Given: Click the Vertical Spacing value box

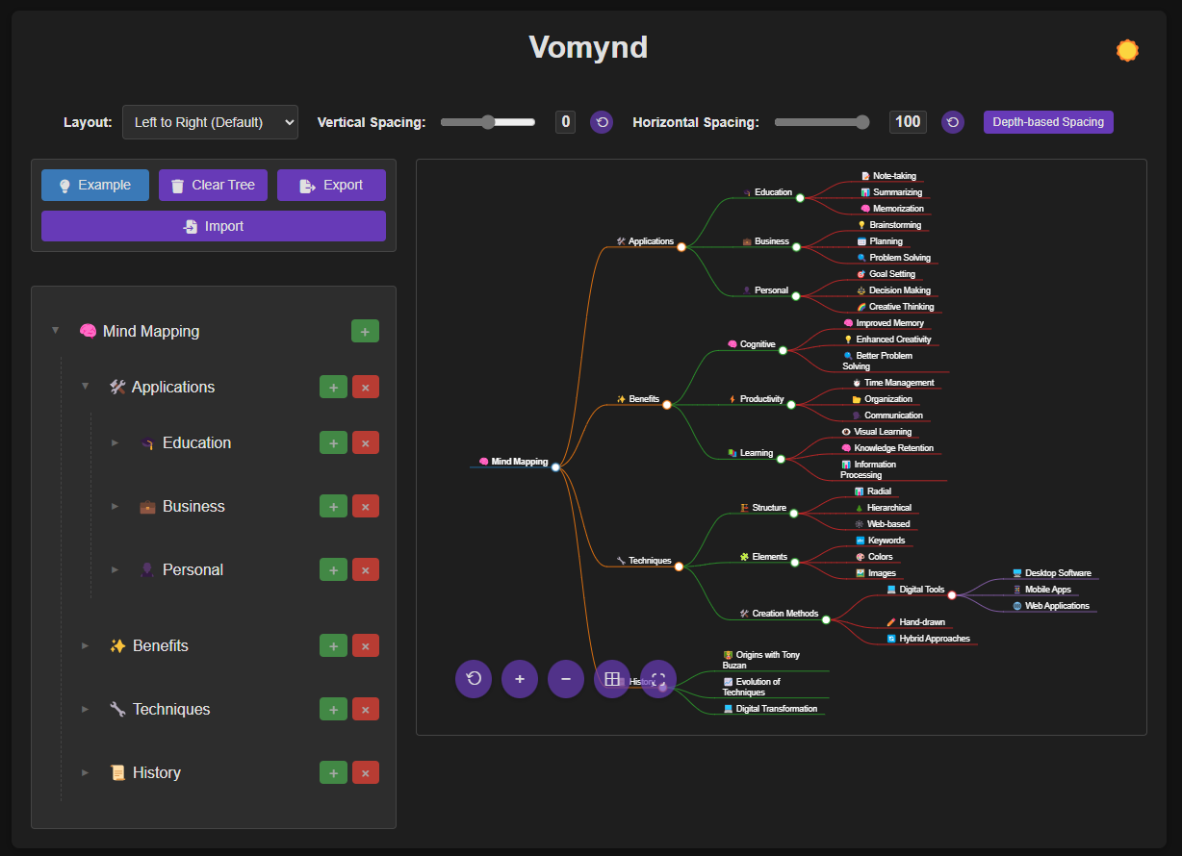Looking at the screenshot, I should click(566, 122).
